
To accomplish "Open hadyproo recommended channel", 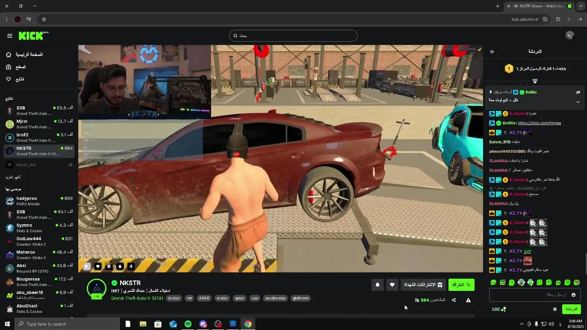I will (39, 201).
